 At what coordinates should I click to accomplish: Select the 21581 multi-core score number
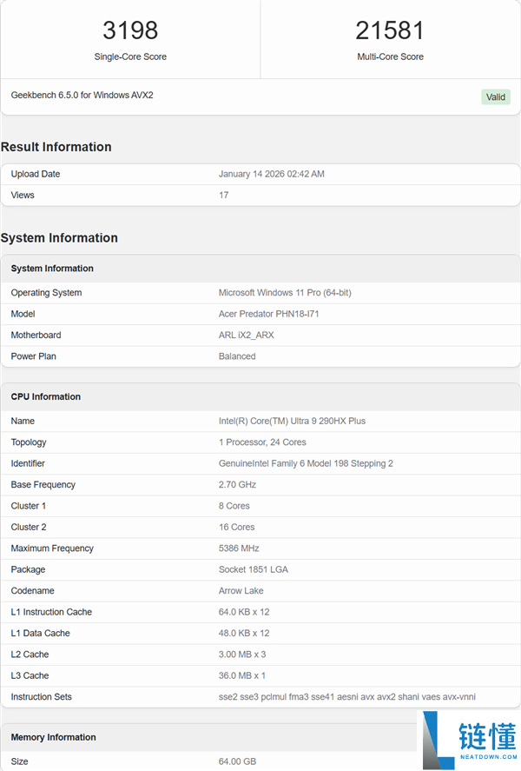coord(390,30)
